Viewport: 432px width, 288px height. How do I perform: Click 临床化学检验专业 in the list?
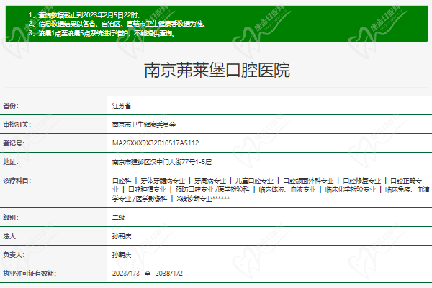tap(351, 189)
